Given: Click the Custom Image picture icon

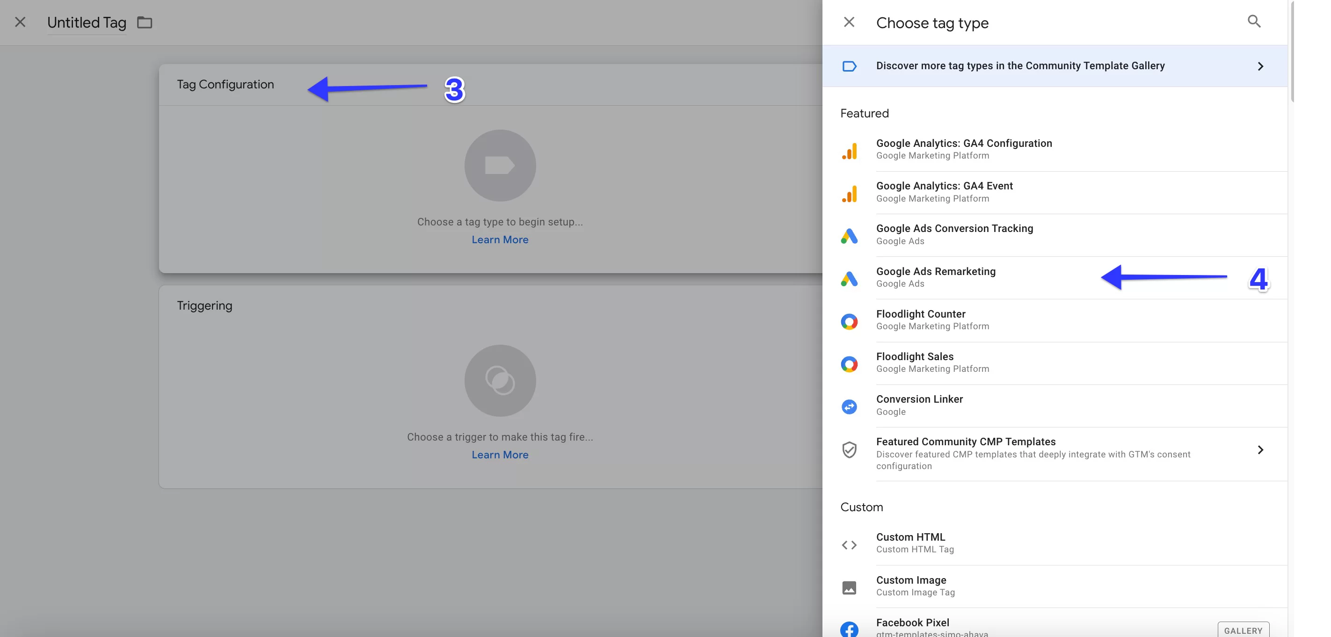Looking at the screenshot, I should (x=850, y=588).
